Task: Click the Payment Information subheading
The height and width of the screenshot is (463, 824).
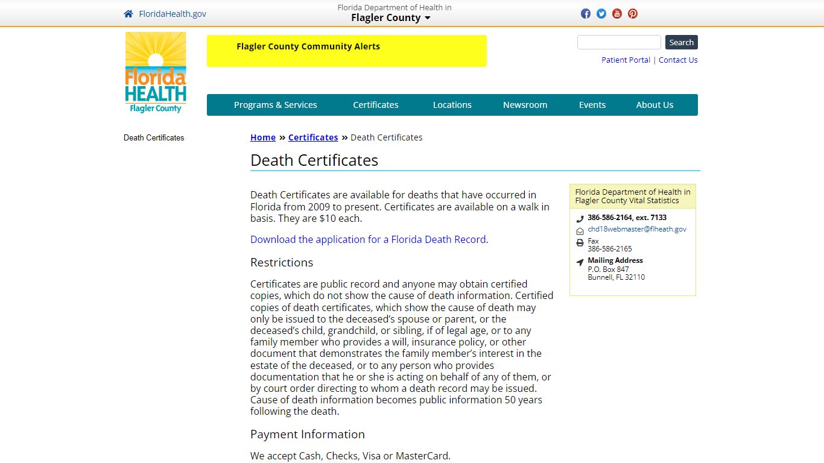Action: pos(308,435)
